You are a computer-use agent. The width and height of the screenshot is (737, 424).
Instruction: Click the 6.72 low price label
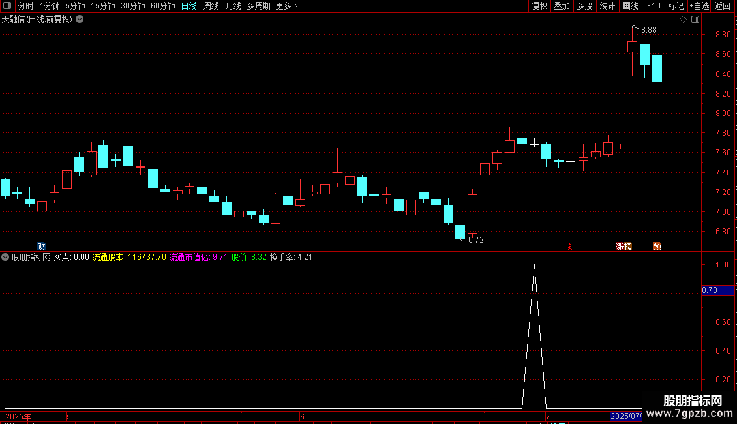476,240
